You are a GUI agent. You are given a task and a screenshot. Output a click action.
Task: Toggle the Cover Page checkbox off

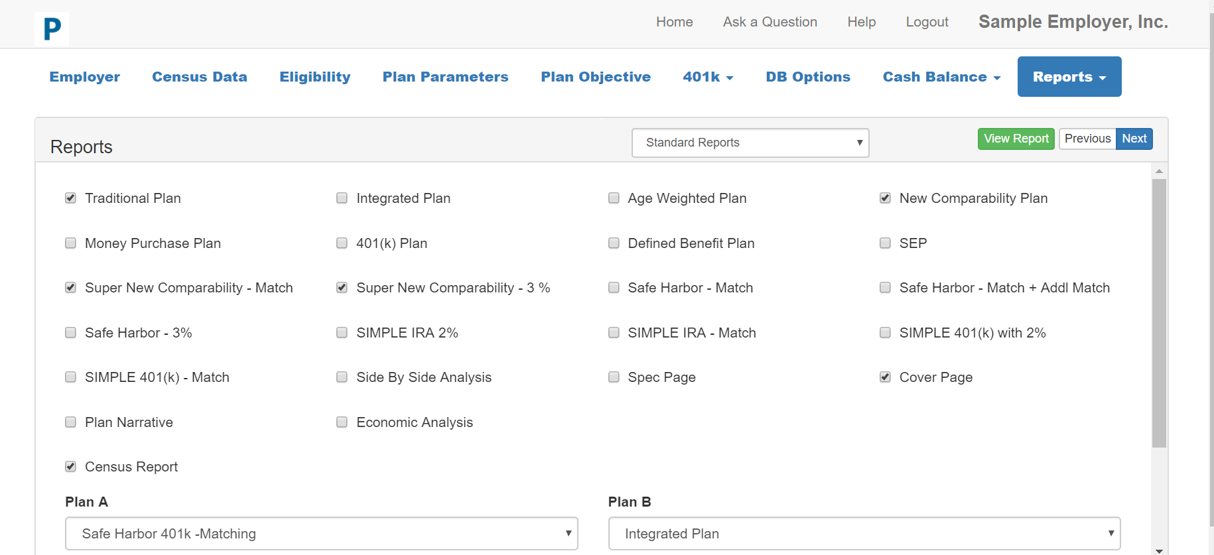point(885,377)
